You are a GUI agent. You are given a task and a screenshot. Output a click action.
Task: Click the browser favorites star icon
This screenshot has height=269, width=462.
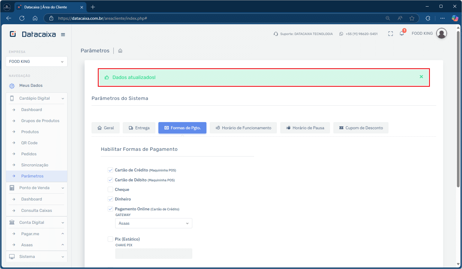412,18
